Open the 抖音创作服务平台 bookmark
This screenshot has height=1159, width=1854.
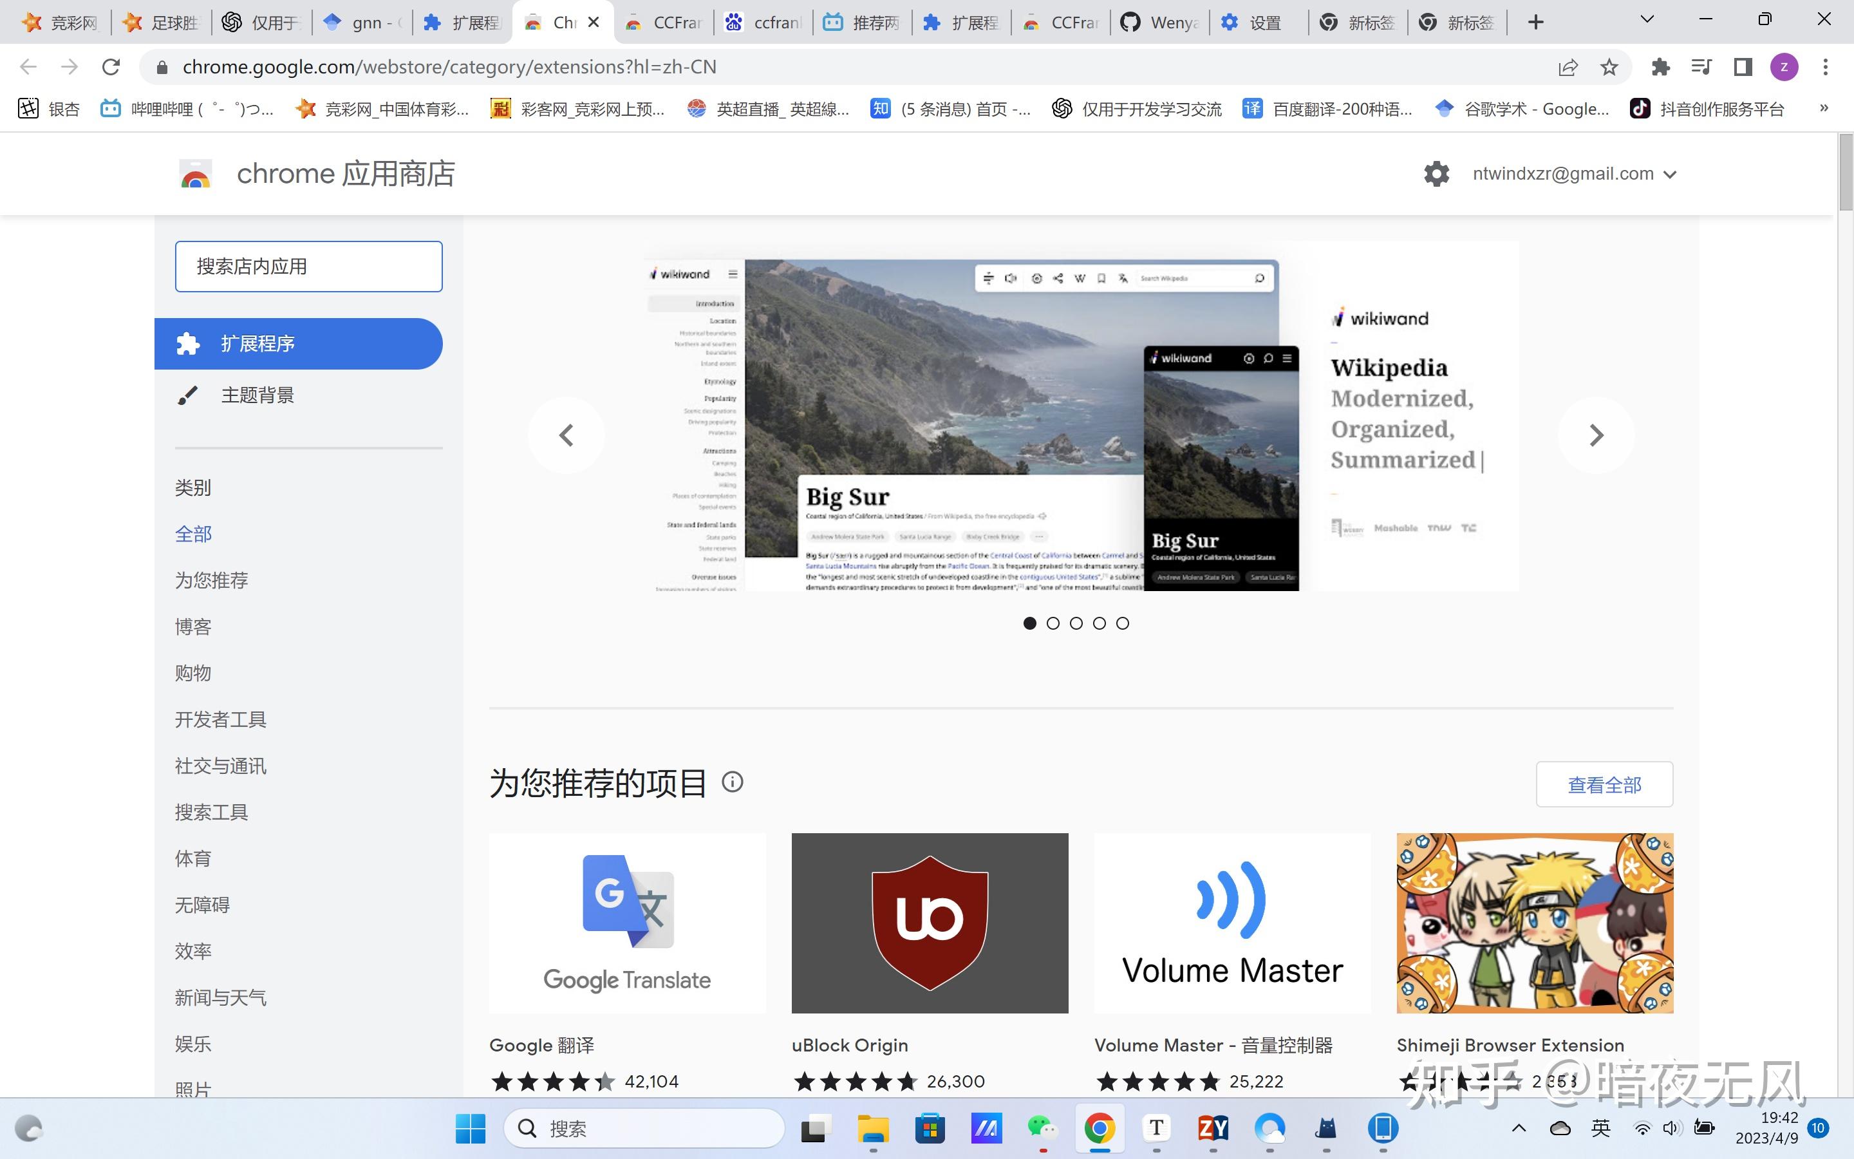click(1708, 109)
